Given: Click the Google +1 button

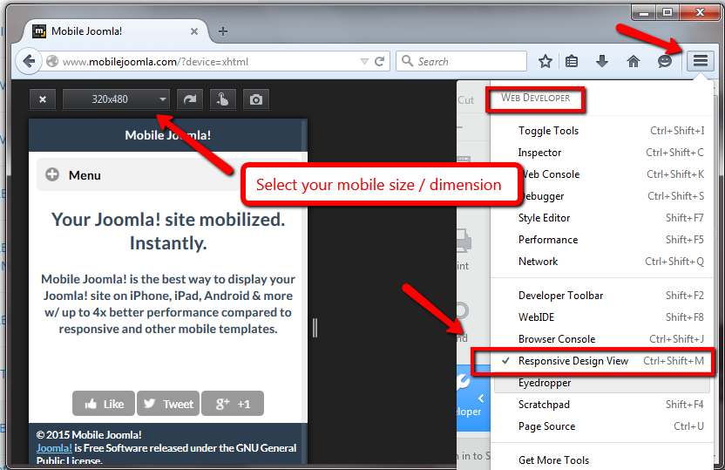Looking at the screenshot, I should 233,404.
